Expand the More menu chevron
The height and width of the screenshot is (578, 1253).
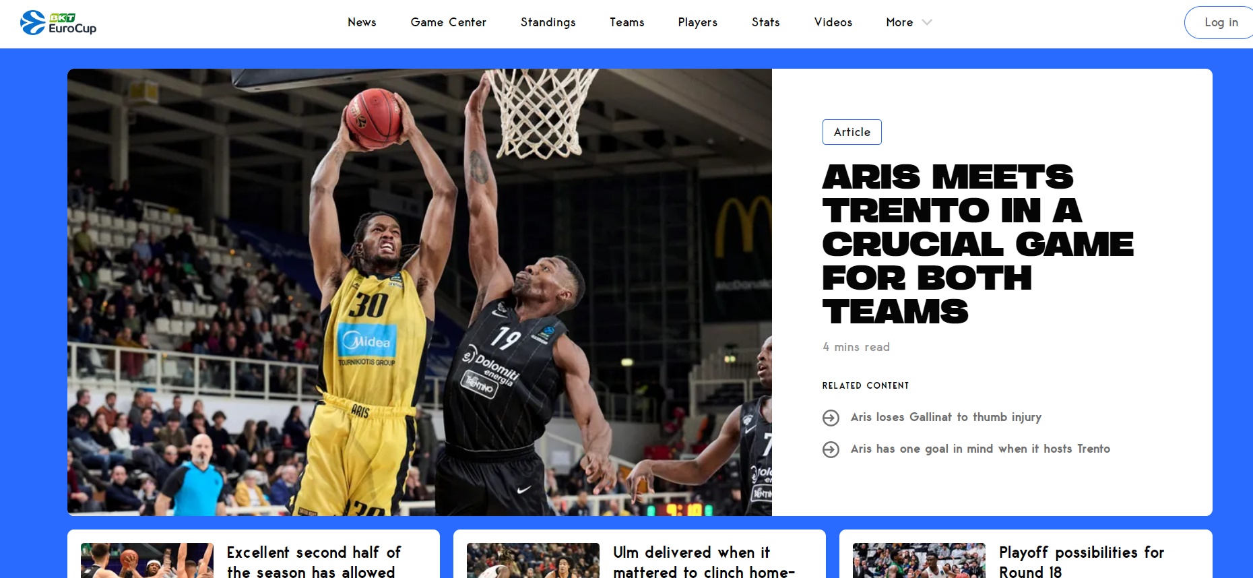click(927, 22)
